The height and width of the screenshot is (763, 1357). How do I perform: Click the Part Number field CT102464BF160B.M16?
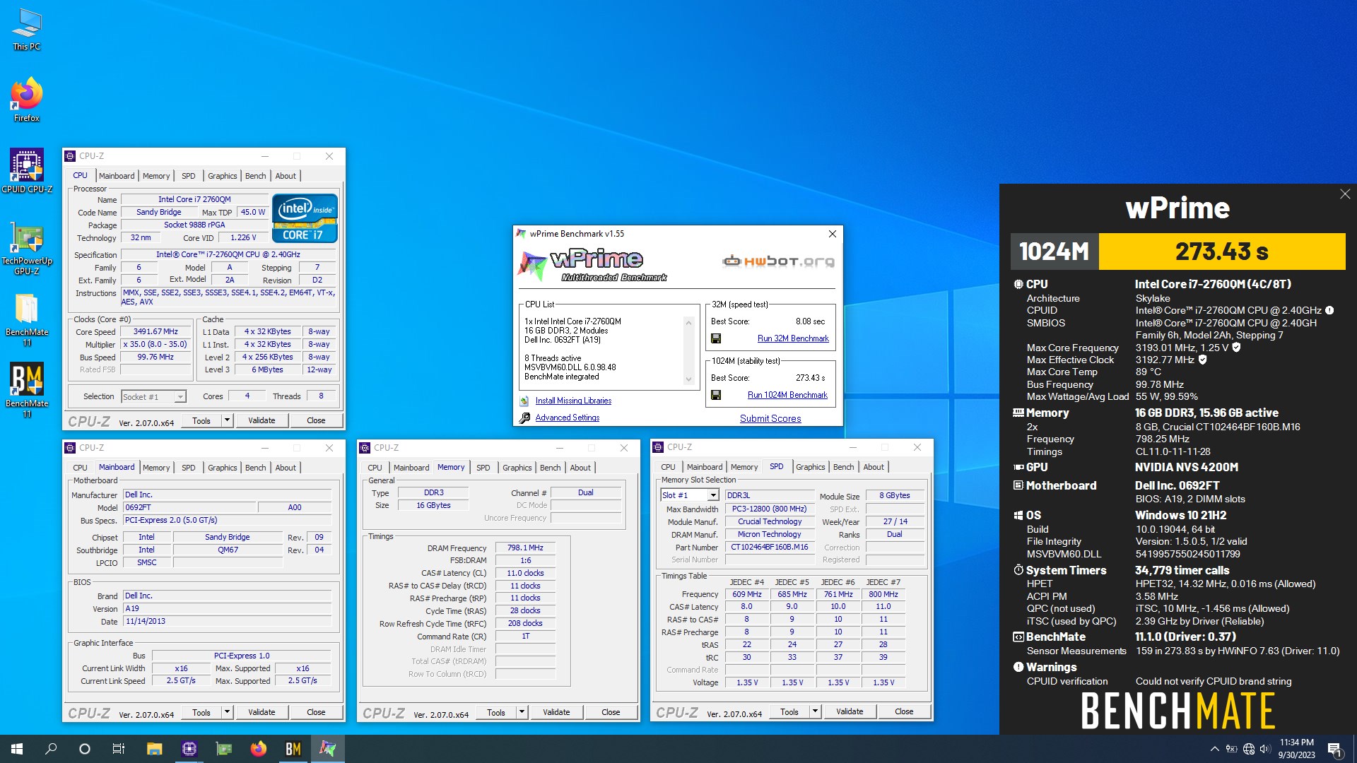tap(769, 547)
